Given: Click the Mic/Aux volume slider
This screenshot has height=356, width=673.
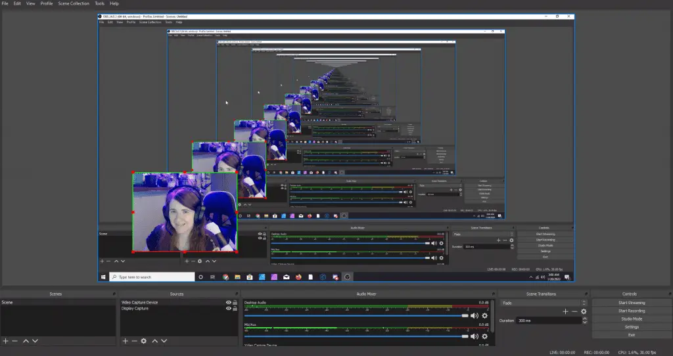Looking at the screenshot, I should click(x=355, y=335).
